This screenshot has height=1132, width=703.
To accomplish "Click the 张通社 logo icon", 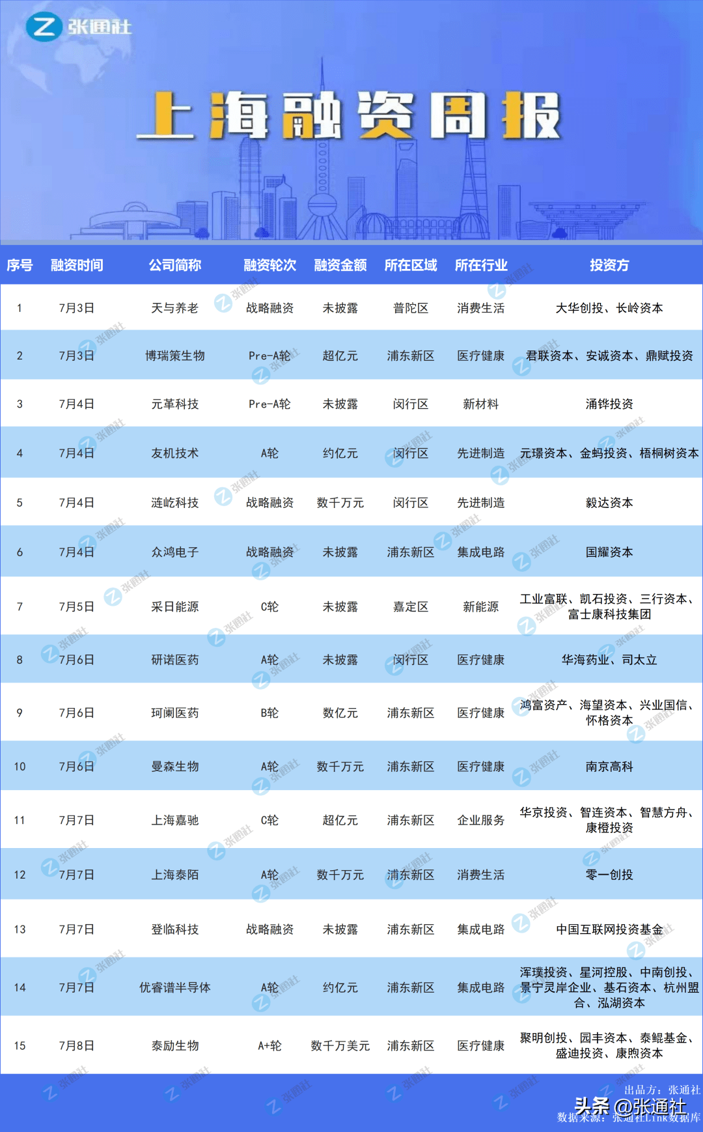I will coord(44,27).
